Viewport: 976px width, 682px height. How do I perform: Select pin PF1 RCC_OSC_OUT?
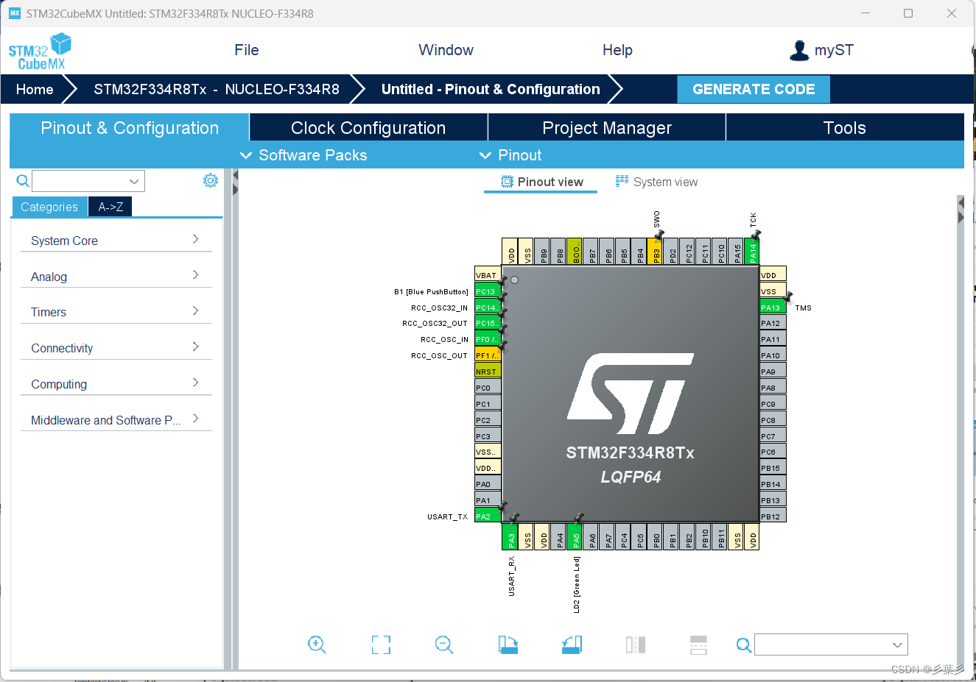coord(488,355)
